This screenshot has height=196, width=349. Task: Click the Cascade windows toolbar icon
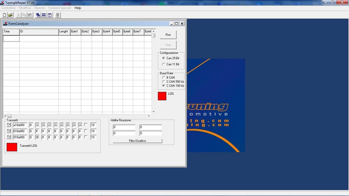[x=38, y=15]
